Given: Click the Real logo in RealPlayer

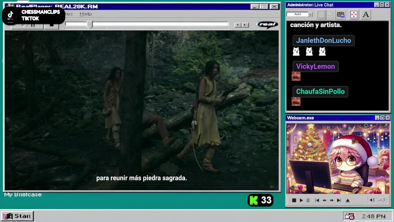Looking at the screenshot, I should point(267,25).
